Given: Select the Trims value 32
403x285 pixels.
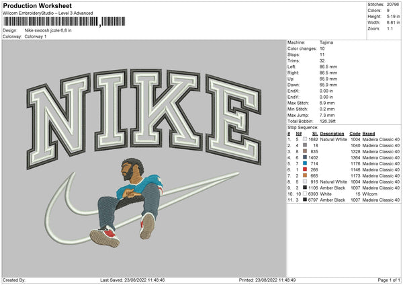Looking at the screenshot, I should 322,60.
